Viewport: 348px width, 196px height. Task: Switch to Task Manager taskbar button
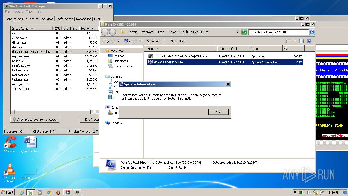pyautogui.click(x=77, y=192)
